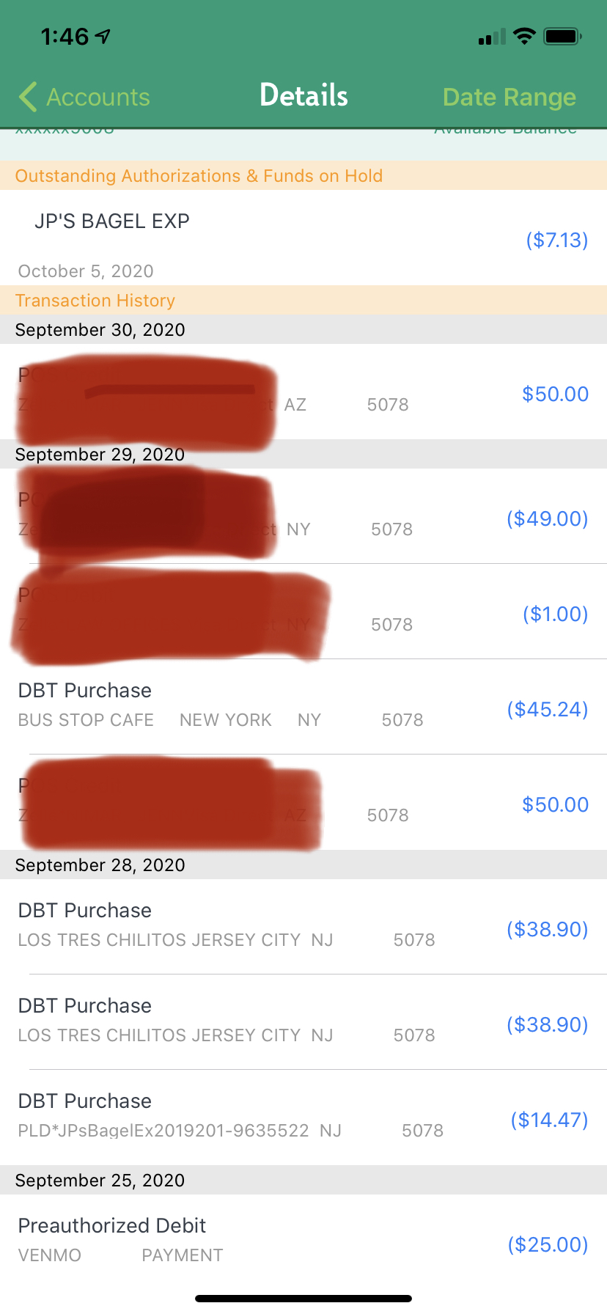Screen dimensions: 607x1314
Task: Tap the ($7.13) pending amount
Action: pyautogui.click(x=556, y=240)
